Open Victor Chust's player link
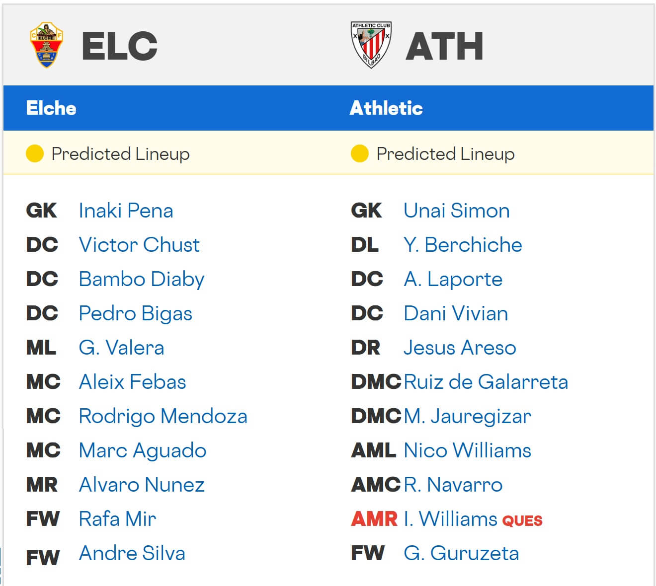Screen dimensions: 656x586 pyautogui.click(x=139, y=245)
